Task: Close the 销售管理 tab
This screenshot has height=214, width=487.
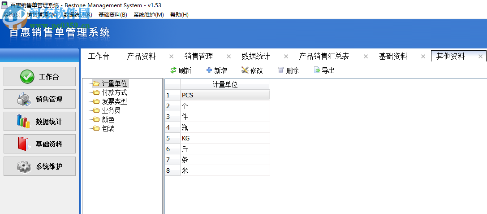Action: (x=228, y=57)
